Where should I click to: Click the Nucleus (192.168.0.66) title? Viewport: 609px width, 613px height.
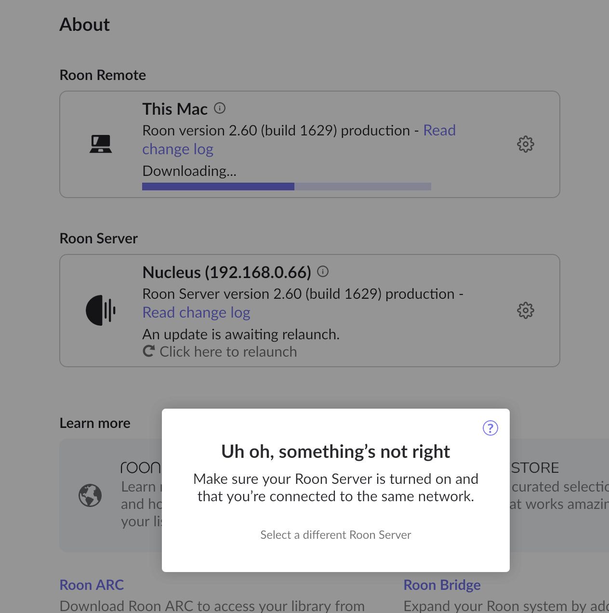[x=226, y=273]
